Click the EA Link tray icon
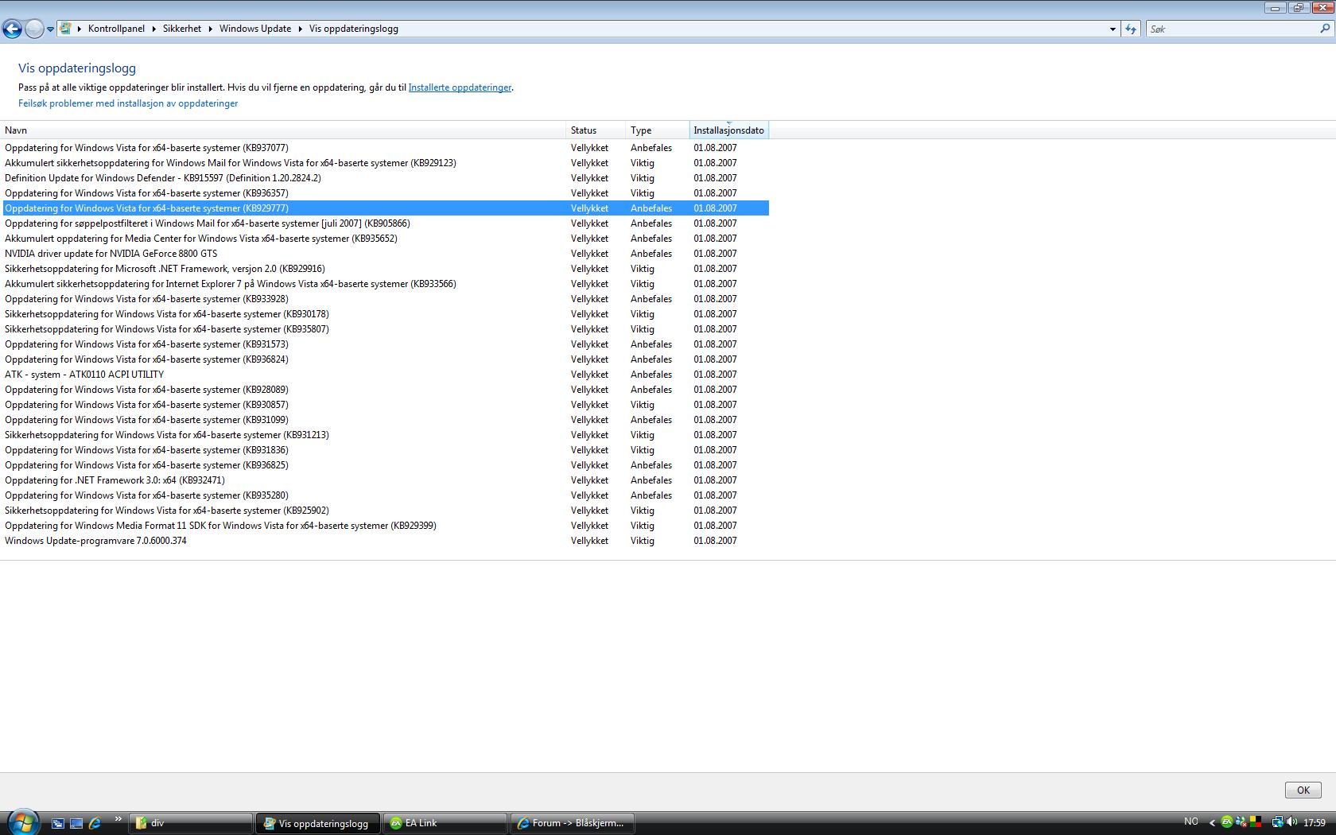This screenshot has height=835, width=1336. [x=1227, y=822]
